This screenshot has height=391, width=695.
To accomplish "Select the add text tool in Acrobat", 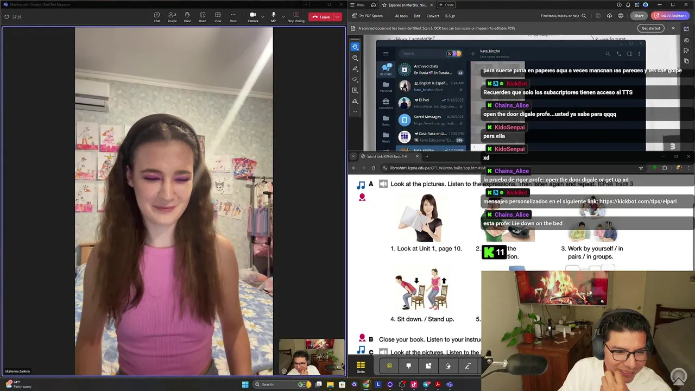I will point(355,90).
